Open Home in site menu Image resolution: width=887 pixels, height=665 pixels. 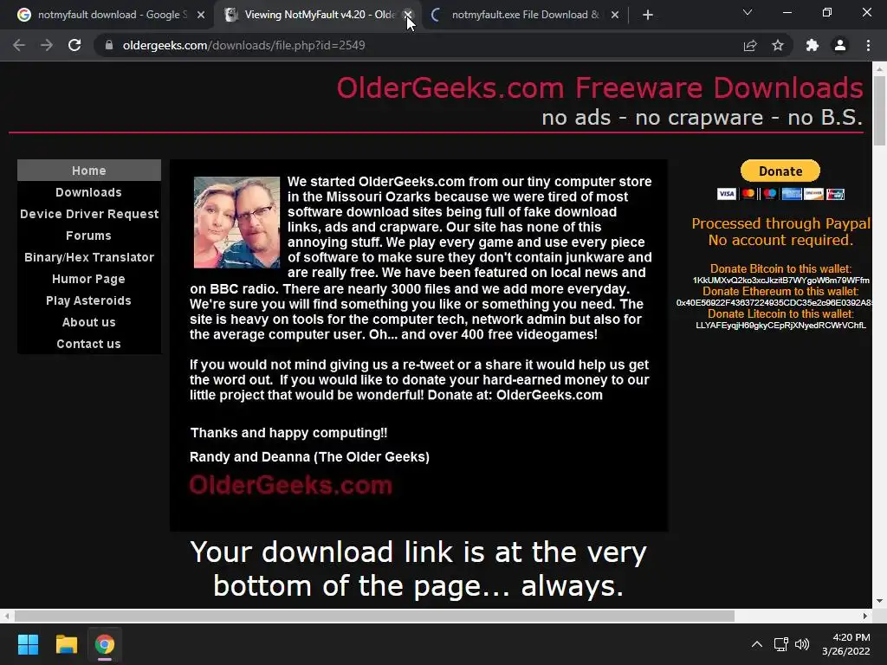click(x=89, y=171)
